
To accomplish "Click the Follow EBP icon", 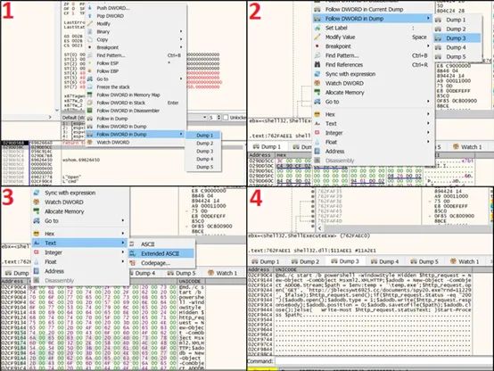I will (x=90, y=71).
